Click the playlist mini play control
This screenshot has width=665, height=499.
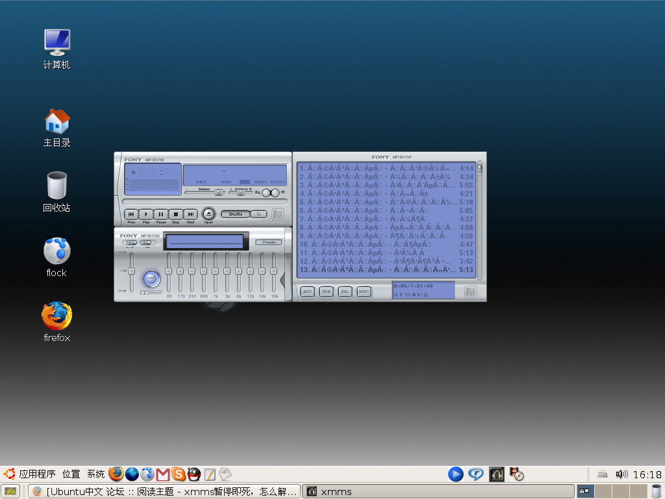click(x=401, y=294)
